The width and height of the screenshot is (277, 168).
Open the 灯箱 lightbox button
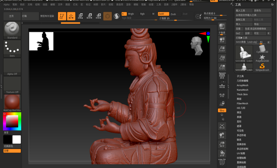click(30, 16)
